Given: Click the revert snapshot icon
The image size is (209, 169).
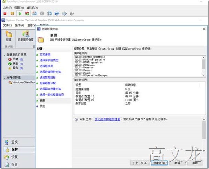Looking at the screenshot, I should [42, 14].
